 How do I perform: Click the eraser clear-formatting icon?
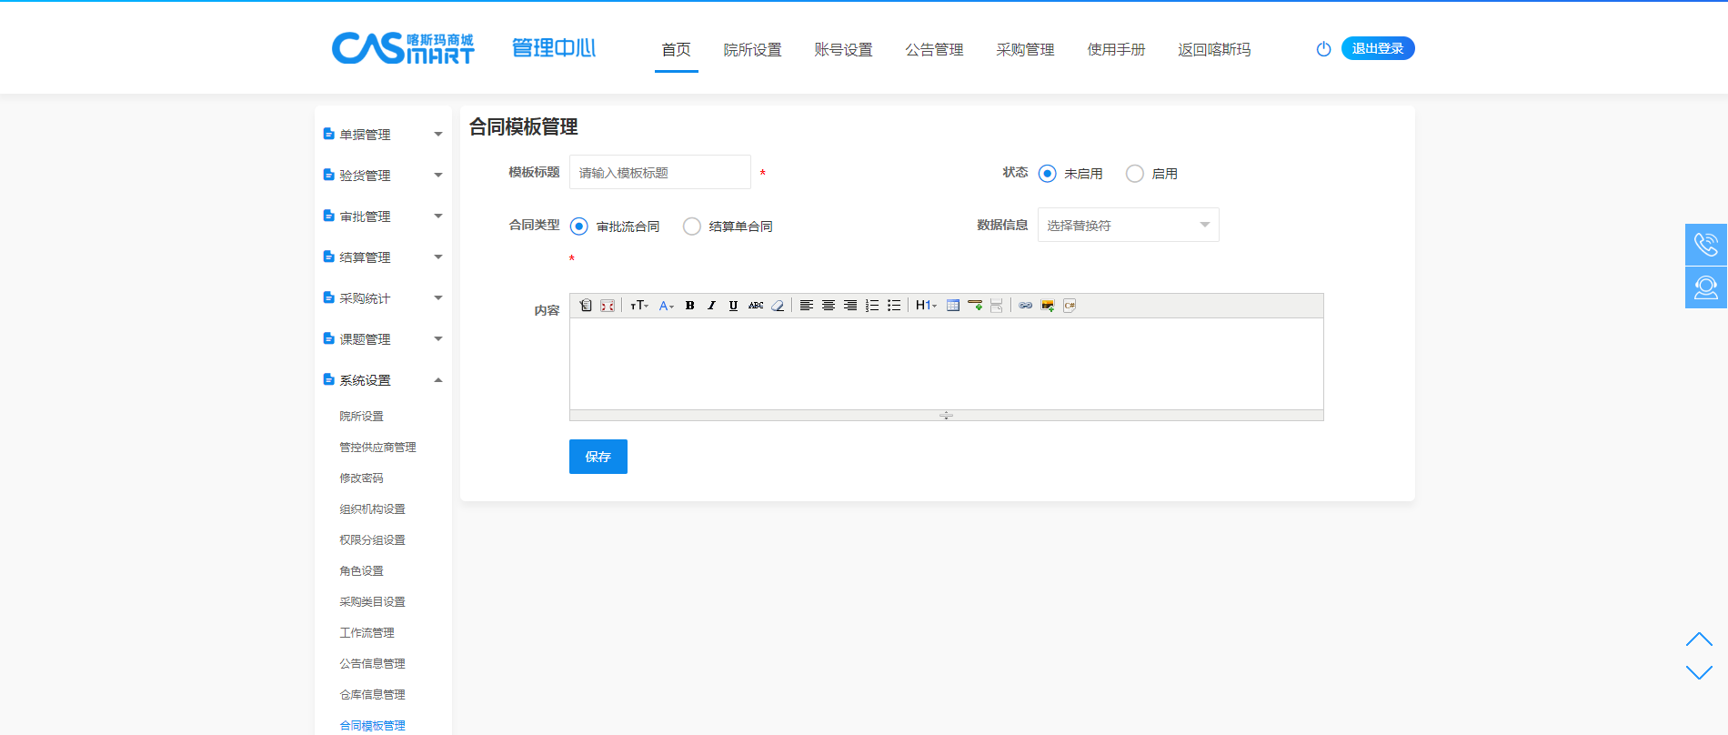coord(778,306)
